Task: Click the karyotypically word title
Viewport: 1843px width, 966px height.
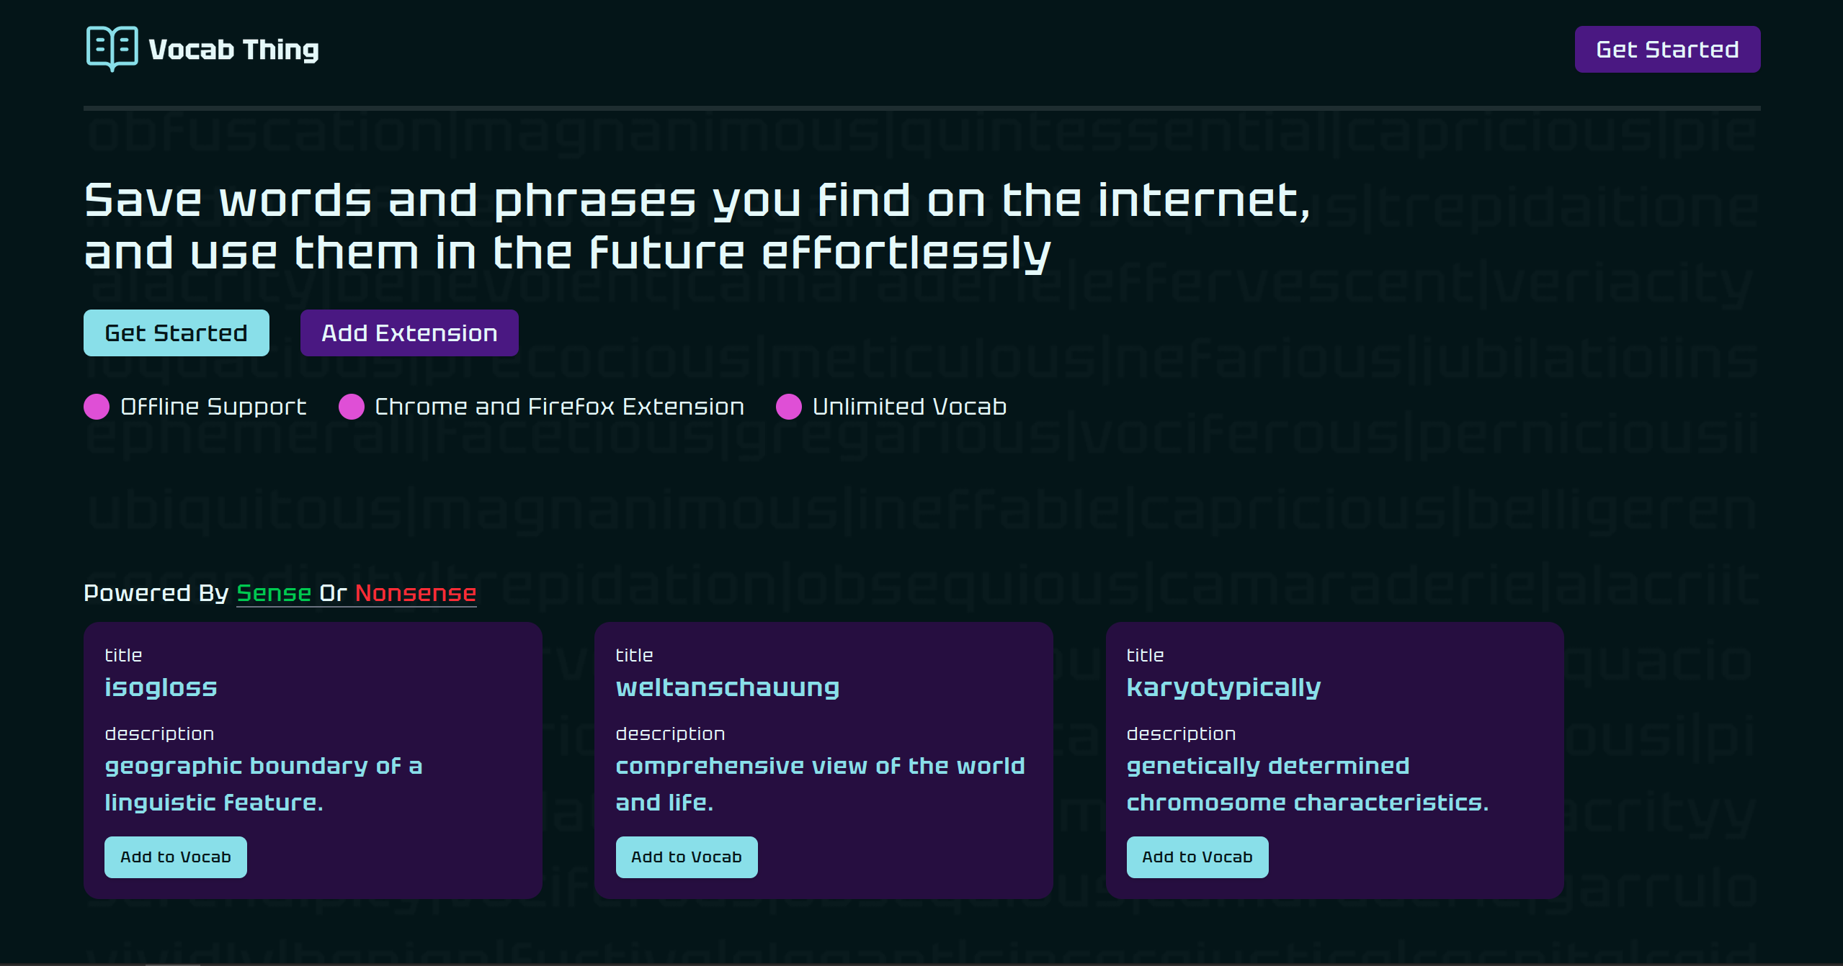Action: [1223, 687]
